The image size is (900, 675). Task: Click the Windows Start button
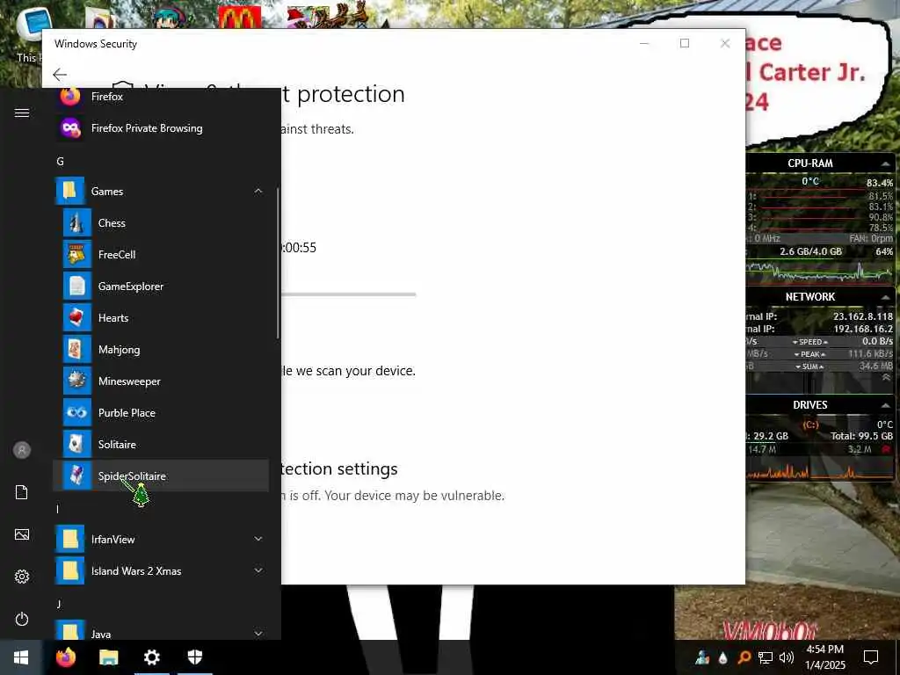21,657
